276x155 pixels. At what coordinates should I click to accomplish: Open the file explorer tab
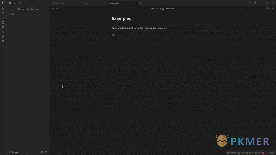tap(10, 3)
